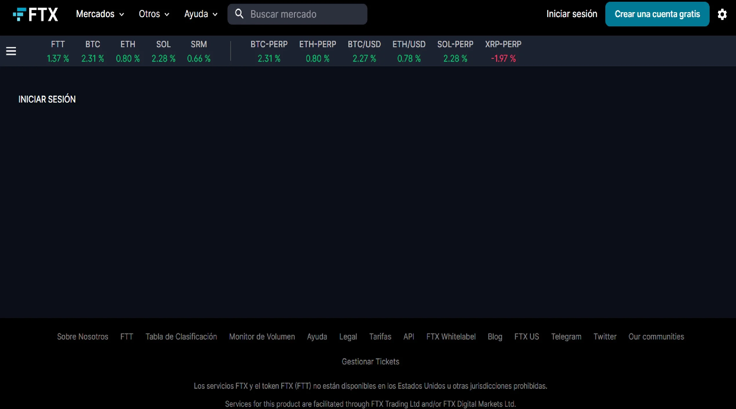Open Twitter footer link

605,337
